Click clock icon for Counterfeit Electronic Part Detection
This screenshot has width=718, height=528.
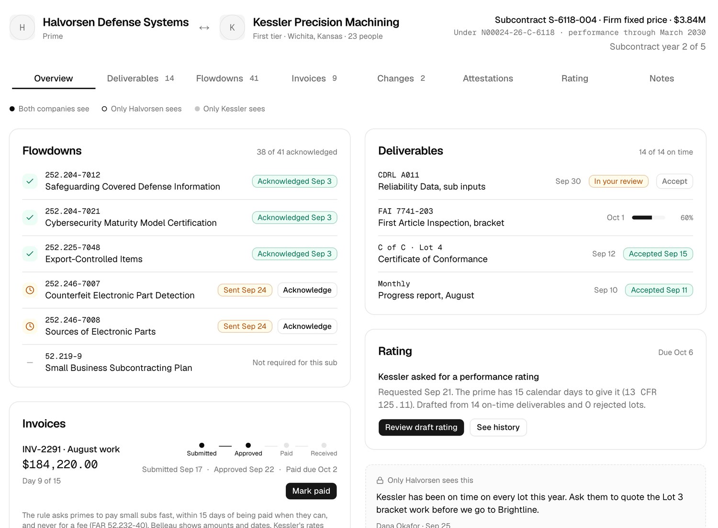click(x=30, y=290)
